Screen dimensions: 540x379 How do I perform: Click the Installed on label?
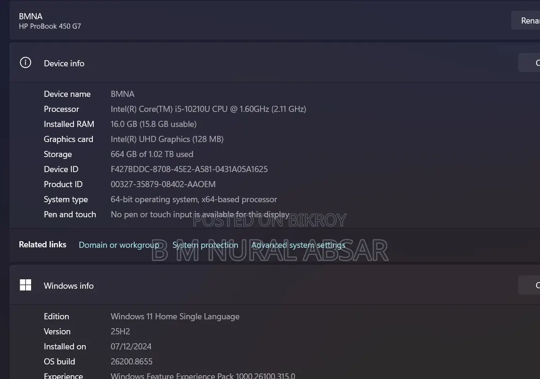65,347
